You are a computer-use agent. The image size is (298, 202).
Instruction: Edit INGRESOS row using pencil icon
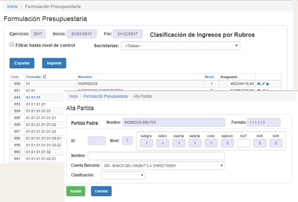tap(263, 84)
